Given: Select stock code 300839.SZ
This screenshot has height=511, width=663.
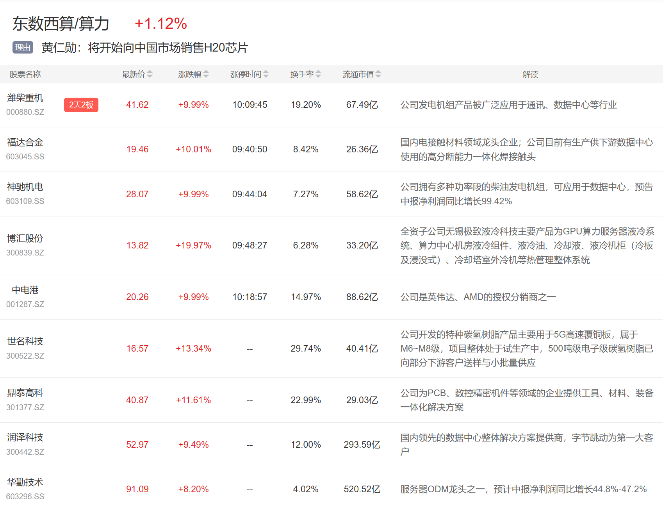Looking at the screenshot, I should click(25, 253).
